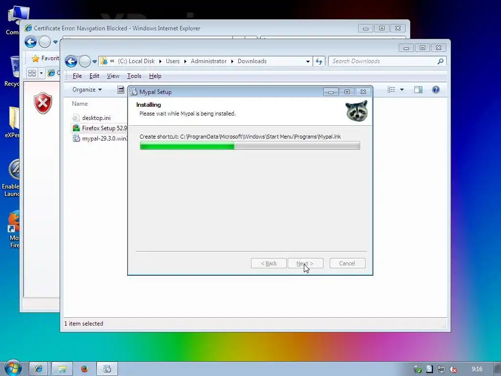Viewport: 501px width, 376px height.
Task: Open the network tray icon
Action: coord(441,369)
